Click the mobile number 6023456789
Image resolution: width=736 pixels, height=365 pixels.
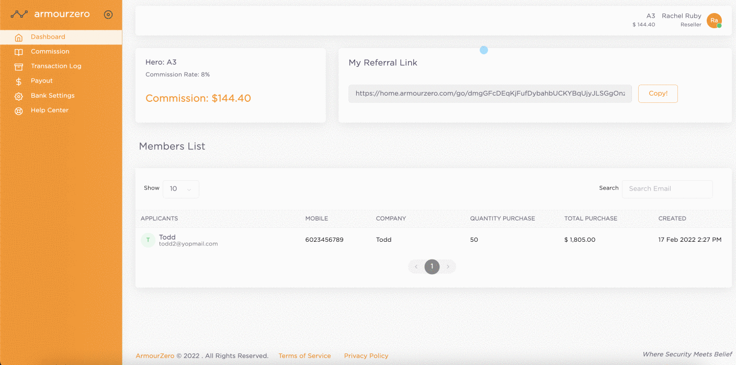click(324, 240)
